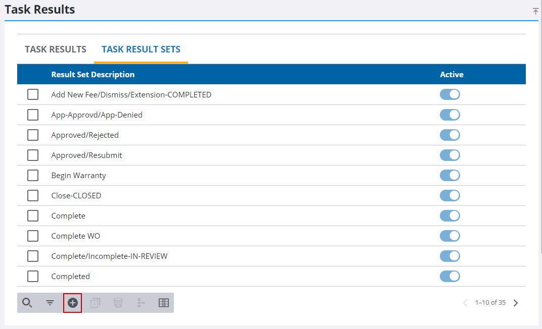Screen dimensions: 542x329
Task: Click the Active column header
Action: (x=451, y=75)
